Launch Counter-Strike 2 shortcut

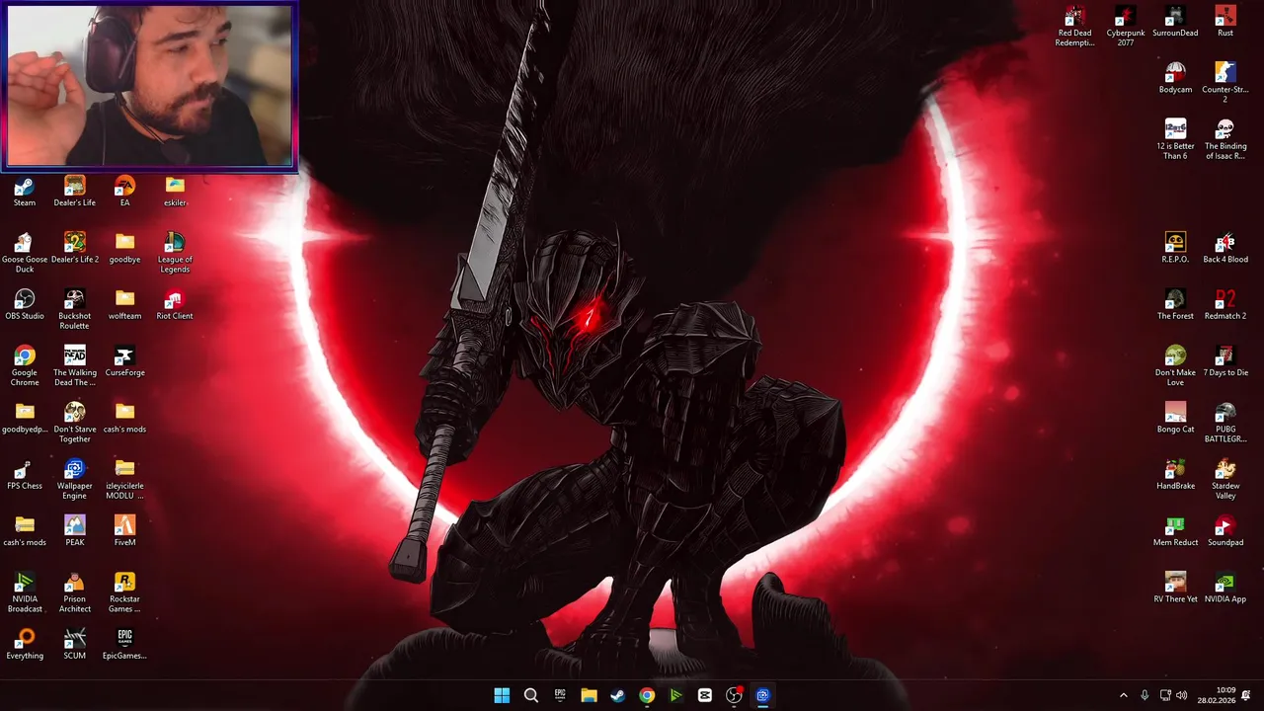(1225, 83)
